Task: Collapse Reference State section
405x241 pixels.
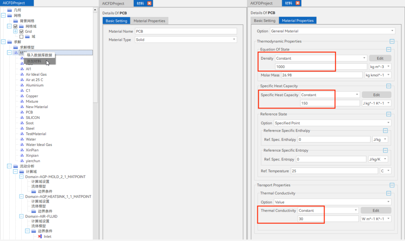Action: pos(389,114)
